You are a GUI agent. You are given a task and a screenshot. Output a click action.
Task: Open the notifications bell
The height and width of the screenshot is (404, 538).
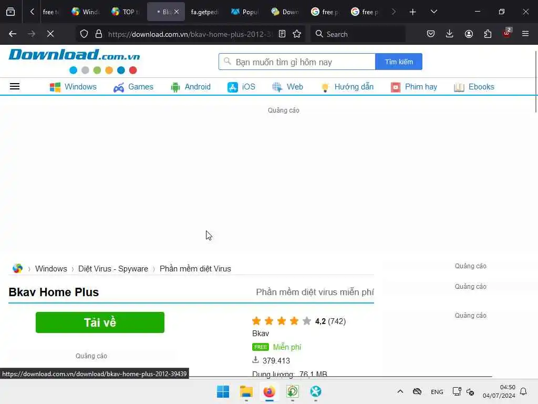coord(523,391)
